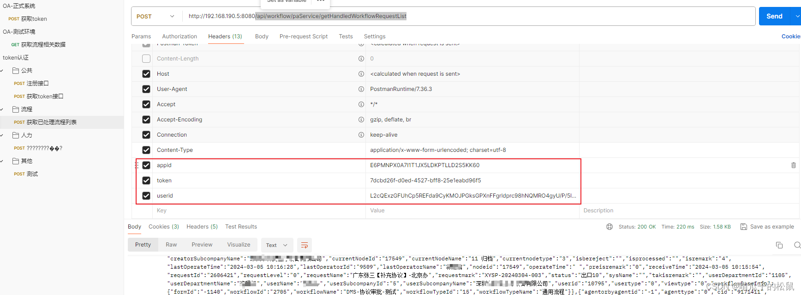The height and width of the screenshot is (295, 801).
Task: Collapse the 人力 folder chevron
Action: coord(2,135)
